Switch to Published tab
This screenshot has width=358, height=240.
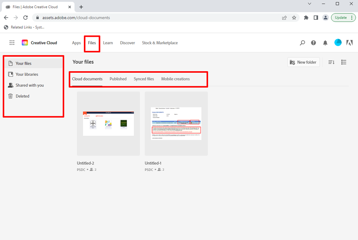click(x=118, y=79)
